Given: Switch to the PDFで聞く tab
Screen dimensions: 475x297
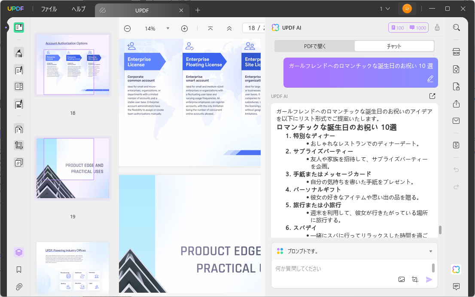Looking at the screenshot, I should tap(315, 46).
